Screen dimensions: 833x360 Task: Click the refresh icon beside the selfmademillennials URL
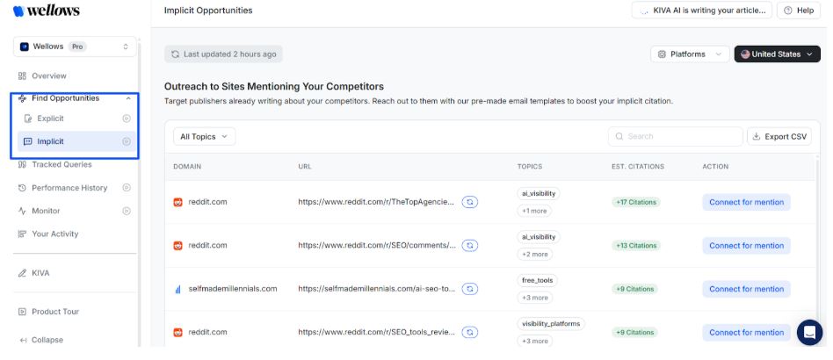point(471,289)
